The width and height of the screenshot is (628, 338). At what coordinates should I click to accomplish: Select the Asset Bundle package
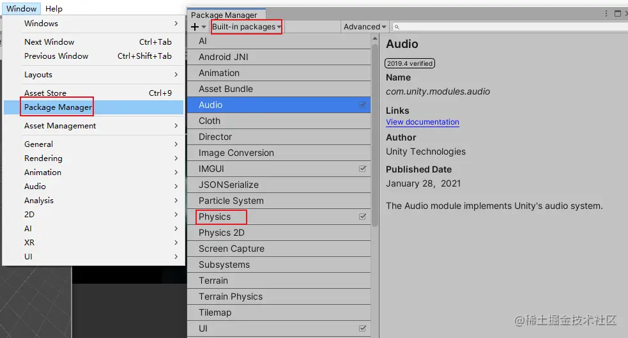click(279, 89)
